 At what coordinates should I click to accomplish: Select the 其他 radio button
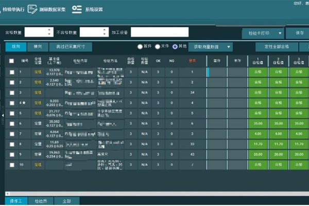point(175,47)
